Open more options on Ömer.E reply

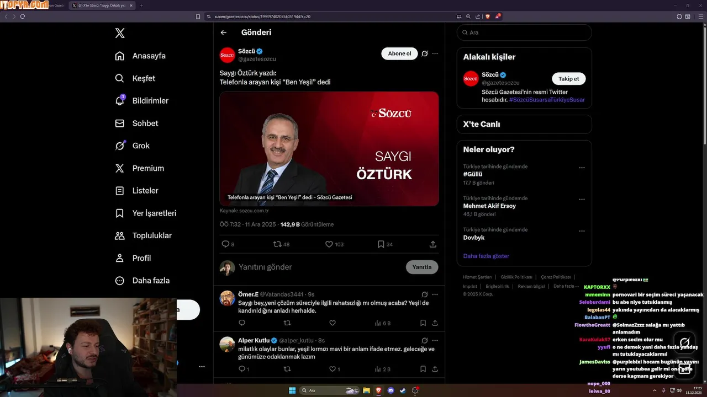[435, 294]
